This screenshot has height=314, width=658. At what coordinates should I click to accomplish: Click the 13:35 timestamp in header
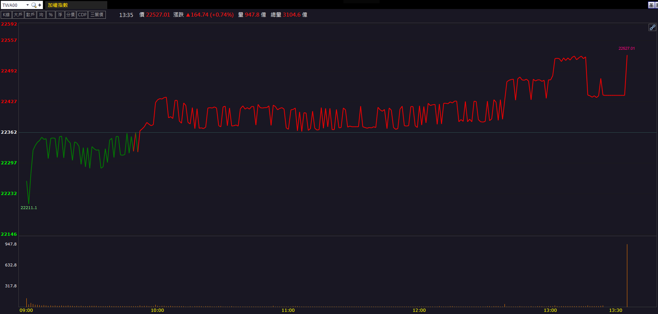pyautogui.click(x=126, y=15)
